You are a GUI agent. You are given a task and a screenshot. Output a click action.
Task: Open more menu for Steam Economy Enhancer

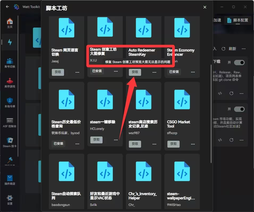coord(193,72)
